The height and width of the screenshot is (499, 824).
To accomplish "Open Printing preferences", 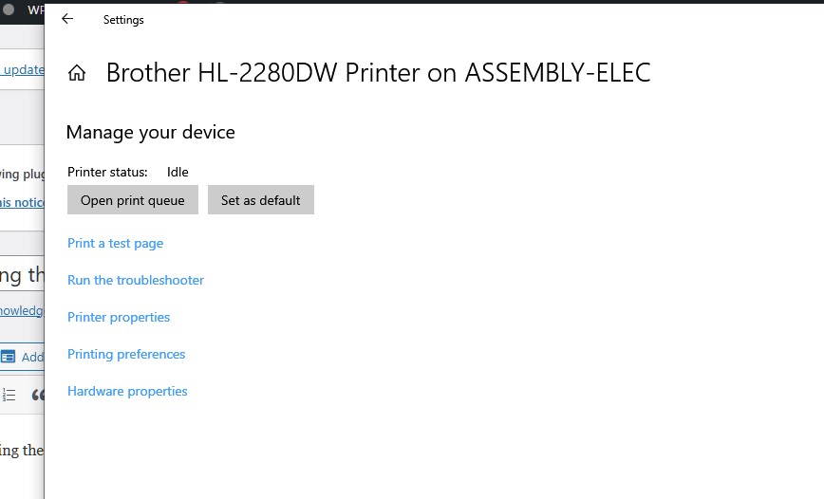I will pos(126,354).
